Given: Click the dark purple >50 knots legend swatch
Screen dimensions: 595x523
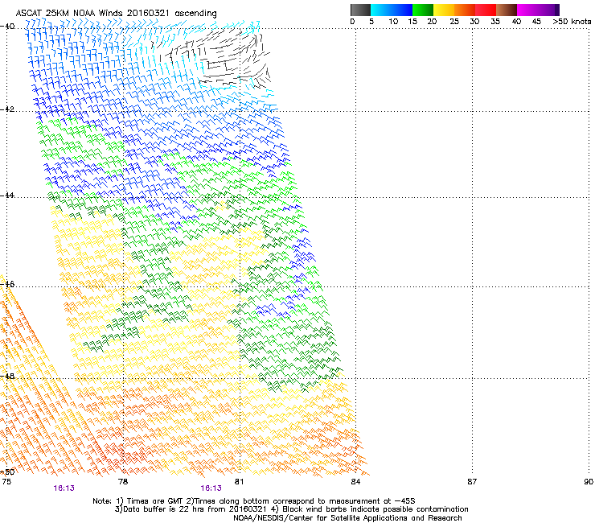Looking at the screenshot, I should pos(556,10).
